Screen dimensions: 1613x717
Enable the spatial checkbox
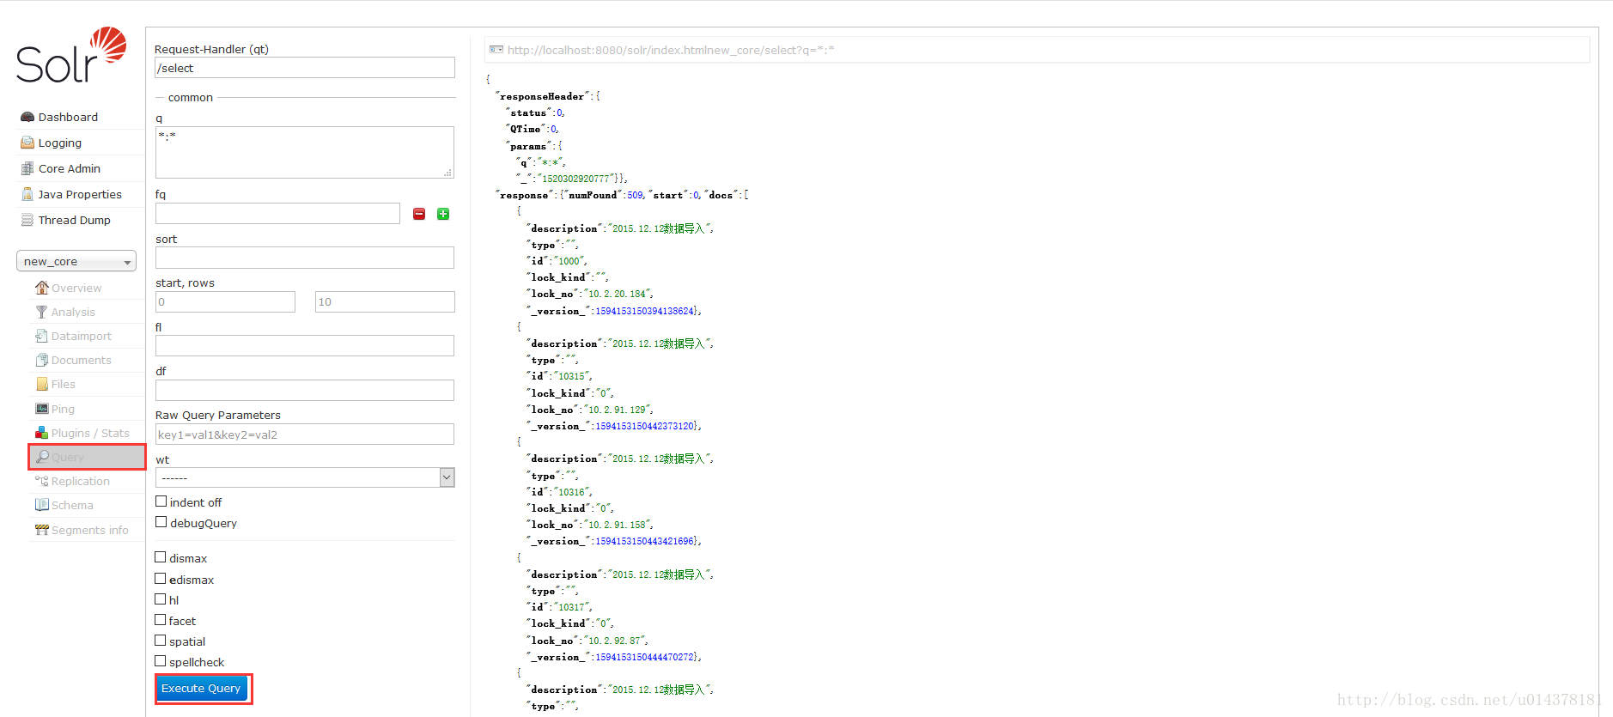point(160,641)
